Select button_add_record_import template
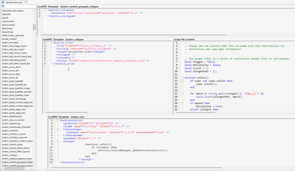 pyautogui.click(x=14, y=53)
